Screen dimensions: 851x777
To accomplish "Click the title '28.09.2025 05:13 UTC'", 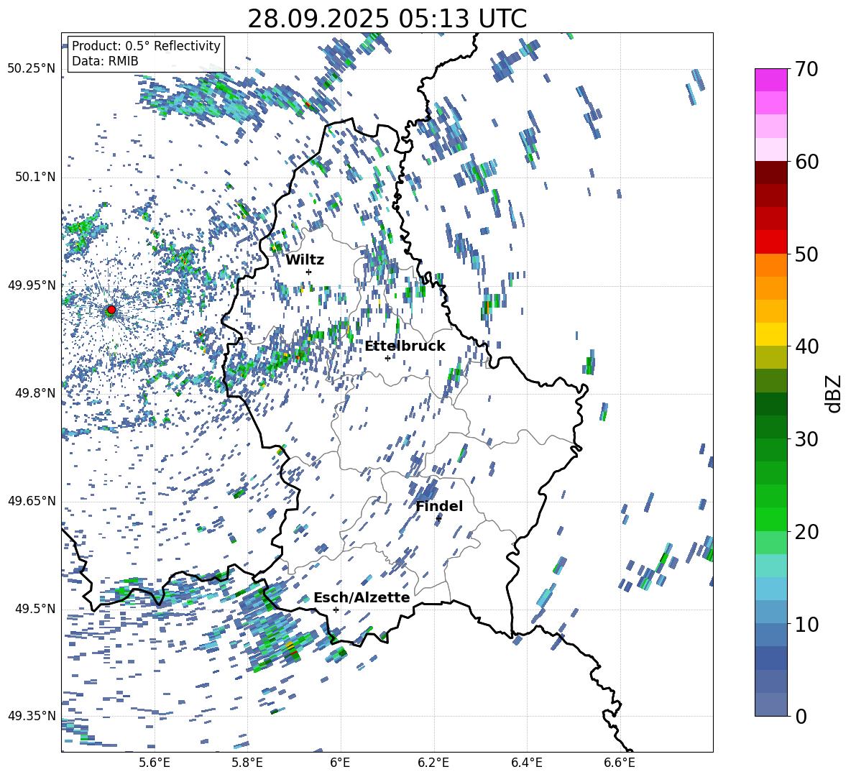I will coord(387,19).
